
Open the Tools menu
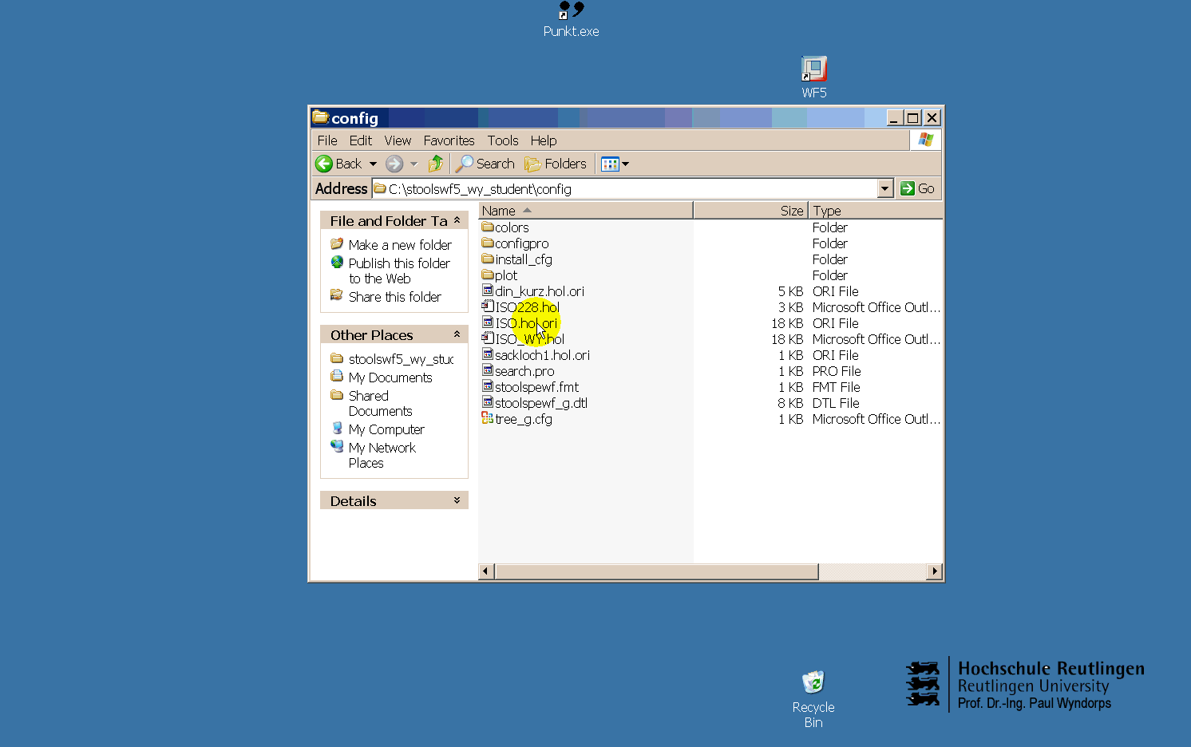click(x=503, y=140)
